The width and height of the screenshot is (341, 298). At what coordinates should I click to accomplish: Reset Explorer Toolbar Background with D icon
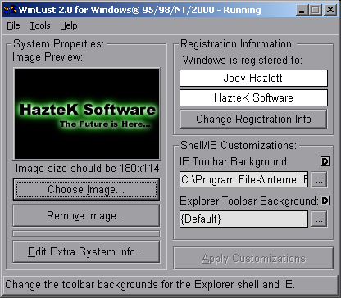(325, 201)
